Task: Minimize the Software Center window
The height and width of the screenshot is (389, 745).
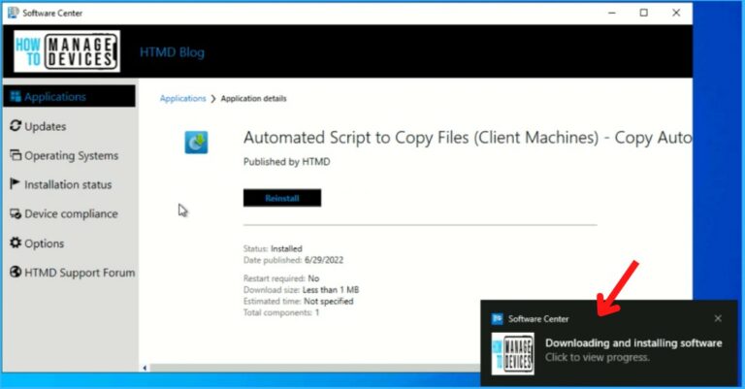Action: 612,13
